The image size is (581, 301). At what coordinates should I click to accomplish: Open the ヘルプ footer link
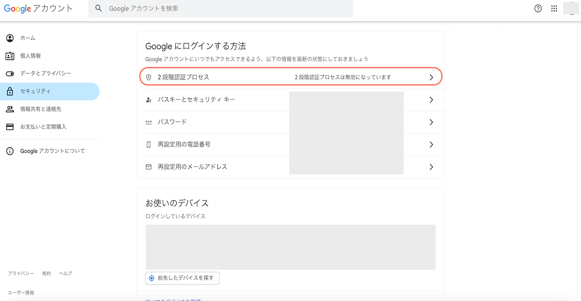tap(65, 274)
